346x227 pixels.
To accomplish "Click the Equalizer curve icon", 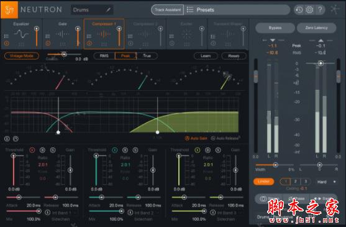I will coord(21,34).
